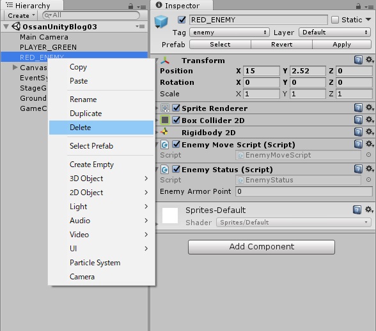
Task: Toggle RED_ENEMY active checkbox
Action: coord(182,20)
